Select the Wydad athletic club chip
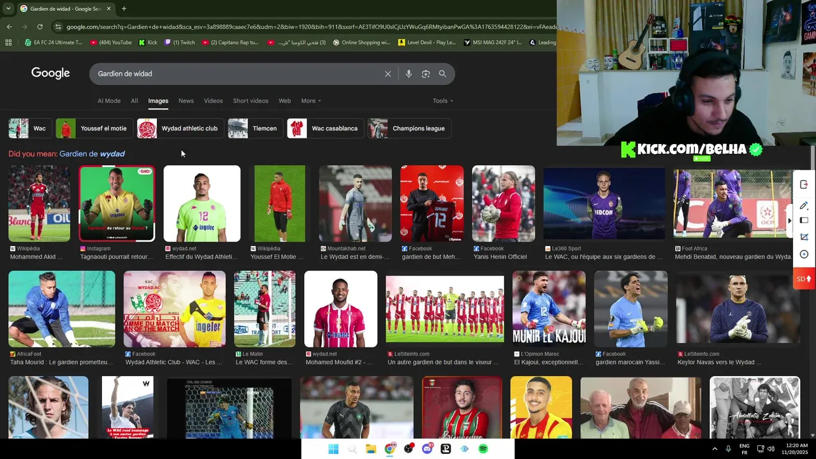 [x=180, y=128]
